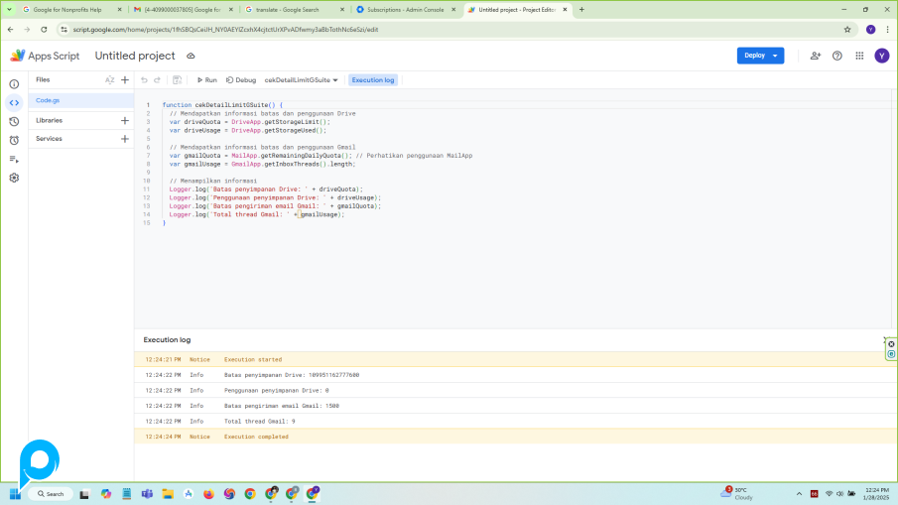Image resolution: width=898 pixels, height=505 pixels.
Task: Select Code.gs in the Files list
Action: pyautogui.click(x=49, y=100)
